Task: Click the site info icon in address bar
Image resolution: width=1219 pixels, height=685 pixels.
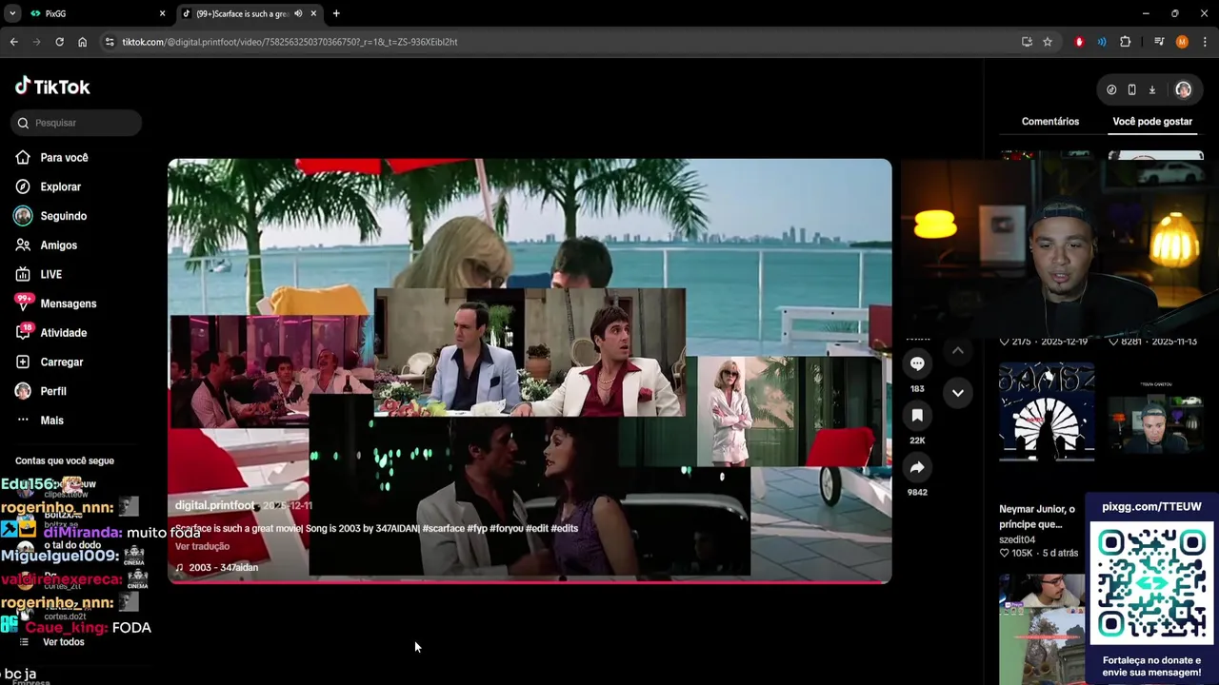Action: (x=110, y=42)
